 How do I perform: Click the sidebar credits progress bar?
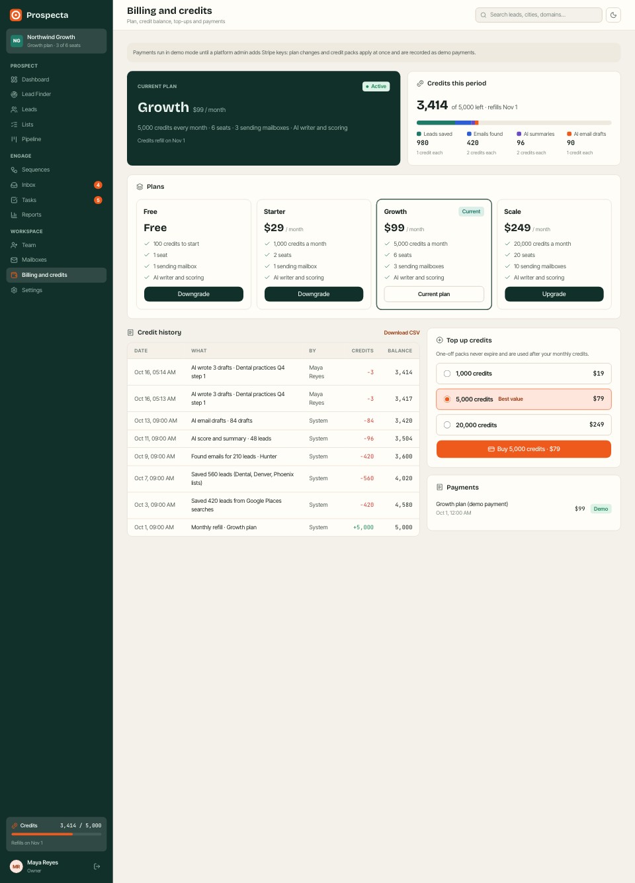pos(56,834)
